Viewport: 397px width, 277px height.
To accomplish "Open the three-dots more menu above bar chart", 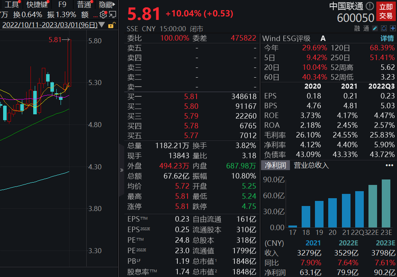I will (x=390, y=165).
